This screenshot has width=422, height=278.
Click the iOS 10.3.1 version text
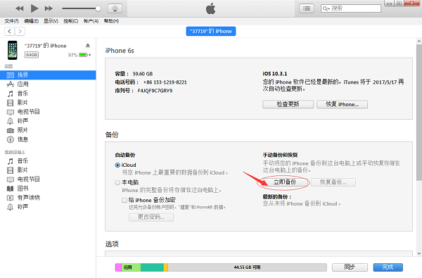275,74
